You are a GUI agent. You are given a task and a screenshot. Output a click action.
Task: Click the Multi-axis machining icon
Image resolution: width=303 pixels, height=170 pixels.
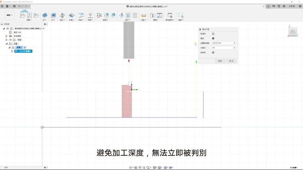point(71,15)
